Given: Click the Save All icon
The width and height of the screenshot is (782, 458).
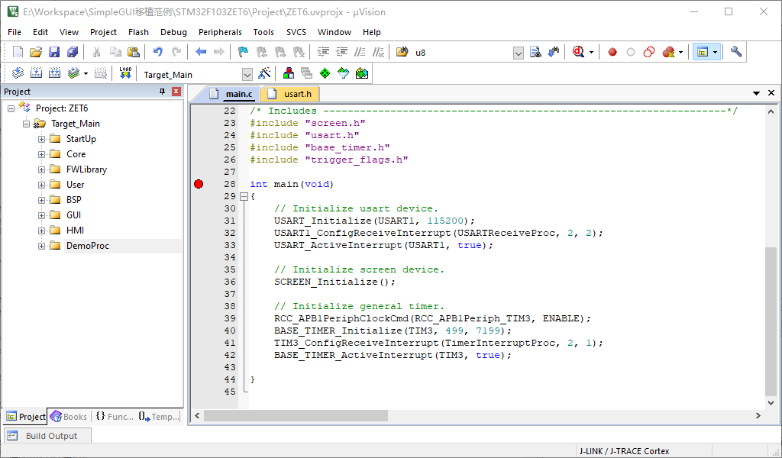Looking at the screenshot, I should click(73, 52).
